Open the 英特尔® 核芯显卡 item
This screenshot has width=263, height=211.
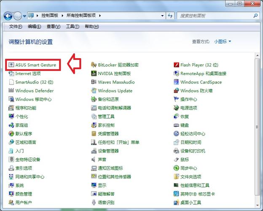(x=194, y=194)
